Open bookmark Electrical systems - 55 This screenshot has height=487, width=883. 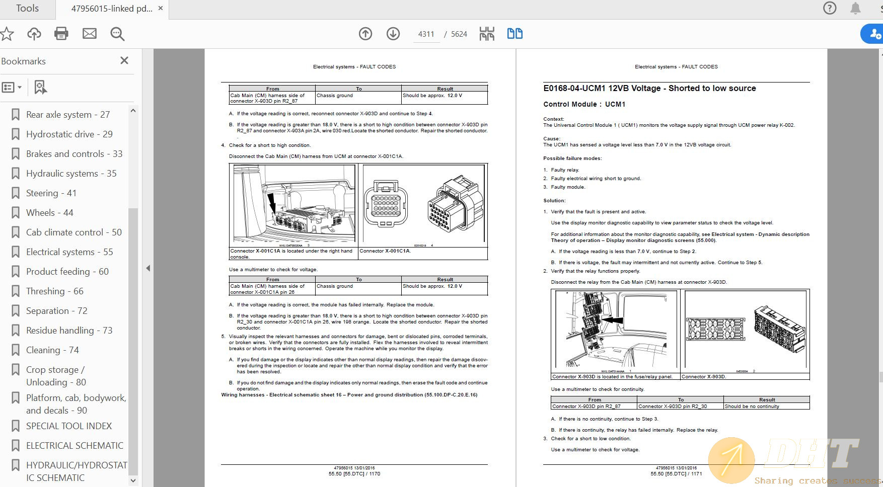(69, 252)
